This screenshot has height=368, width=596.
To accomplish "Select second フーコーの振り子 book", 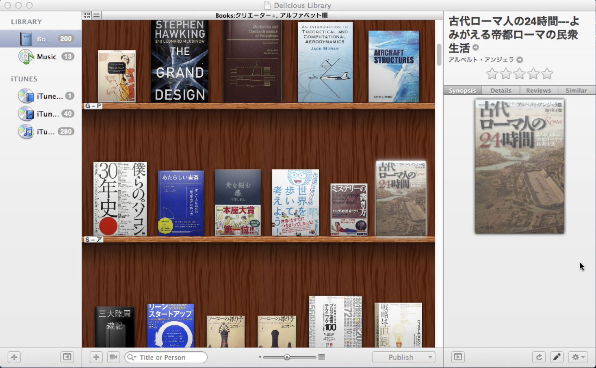I will pyautogui.click(x=277, y=331).
